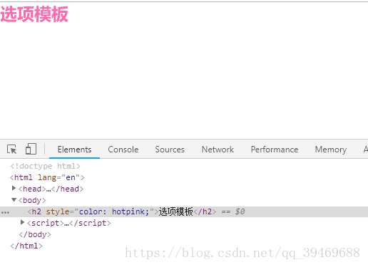Expand the script element node
The image size is (368, 267).
click(22, 223)
